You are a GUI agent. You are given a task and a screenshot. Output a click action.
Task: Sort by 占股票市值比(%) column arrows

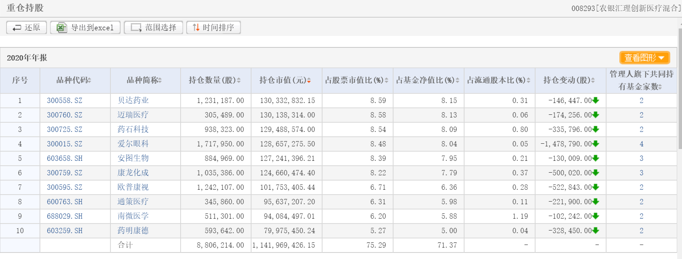coord(387,81)
